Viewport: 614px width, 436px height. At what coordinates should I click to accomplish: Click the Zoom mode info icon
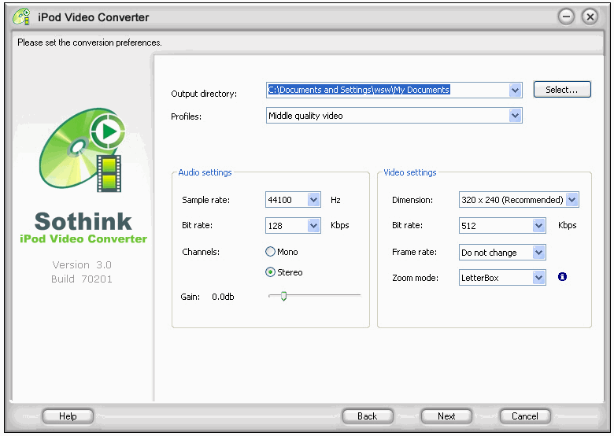(x=562, y=277)
